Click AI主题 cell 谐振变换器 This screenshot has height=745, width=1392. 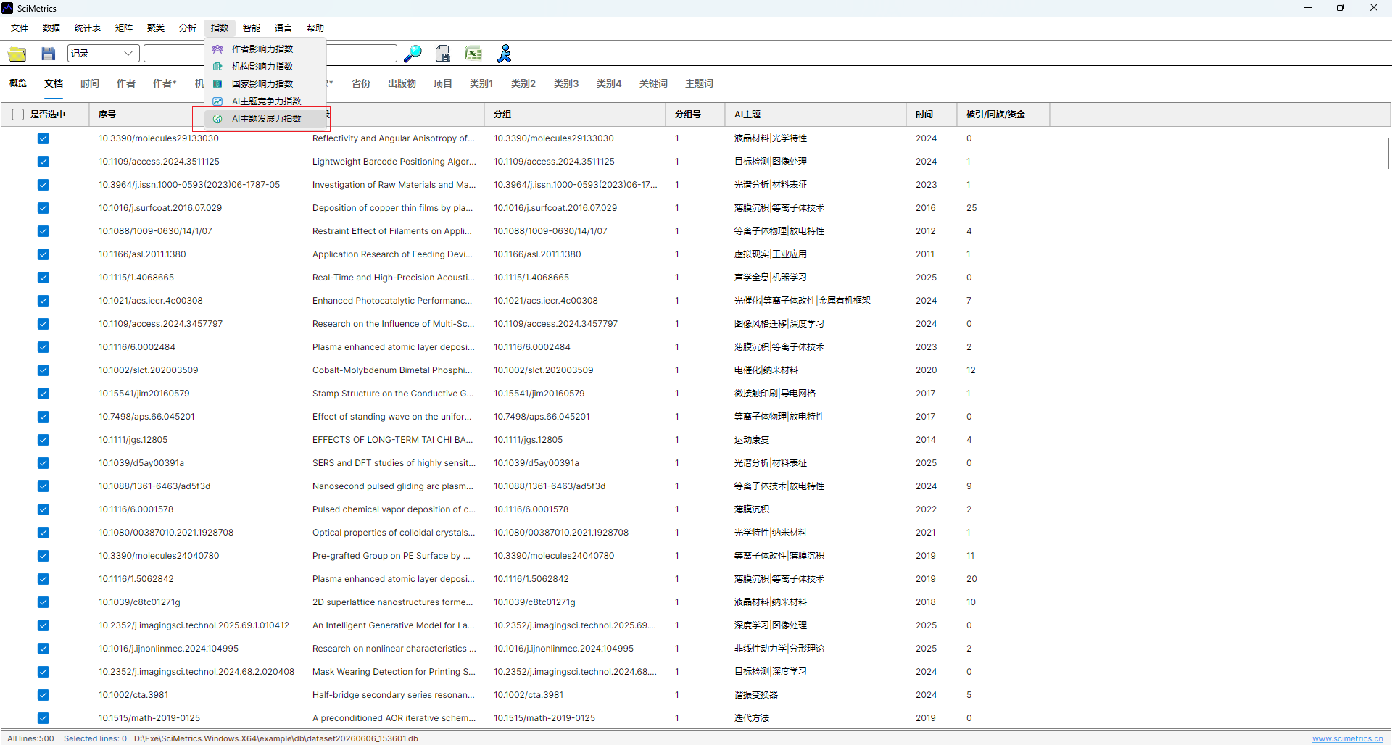[x=756, y=695]
